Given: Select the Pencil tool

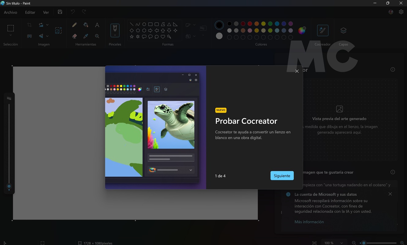Looking at the screenshot, I should pos(74,25).
